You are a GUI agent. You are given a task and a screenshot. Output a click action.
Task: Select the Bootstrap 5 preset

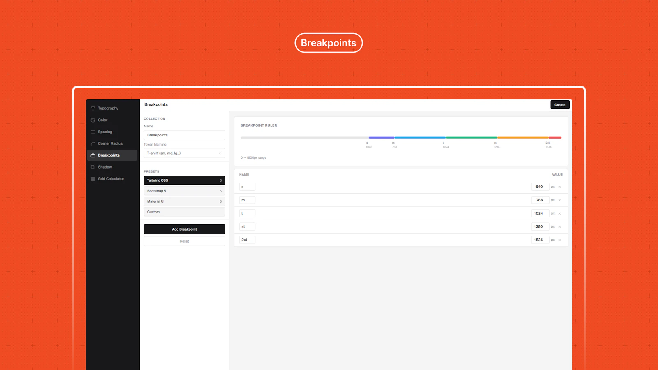pyautogui.click(x=184, y=191)
